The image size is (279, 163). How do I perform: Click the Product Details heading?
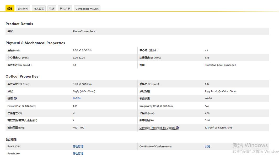[19, 24]
